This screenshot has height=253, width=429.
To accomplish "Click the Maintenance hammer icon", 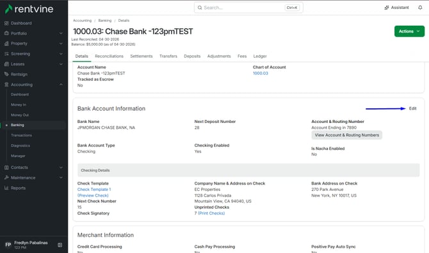I will point(6,177).
